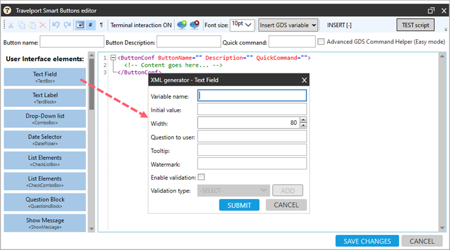Image resolution: width=450 pixels, height=250 pixels.
Task: Toggle the word wrap toolbar button
Action: click(80, 25)
